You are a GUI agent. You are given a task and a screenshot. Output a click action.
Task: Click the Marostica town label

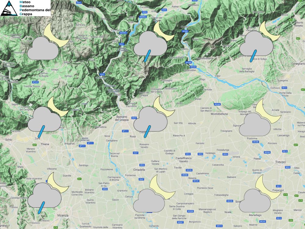pos(101,127)
